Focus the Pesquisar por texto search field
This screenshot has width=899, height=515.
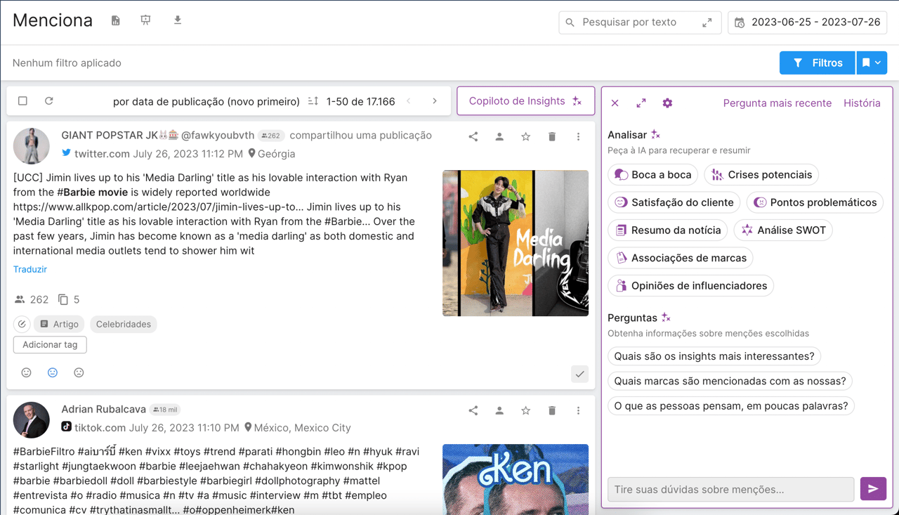636,22
